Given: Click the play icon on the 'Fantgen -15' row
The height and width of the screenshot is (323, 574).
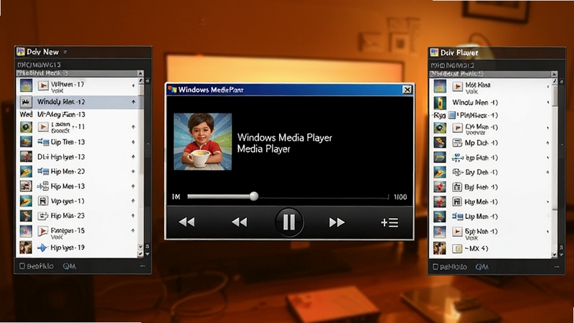Looking at the screenshot, I should (x=43, y=231).
